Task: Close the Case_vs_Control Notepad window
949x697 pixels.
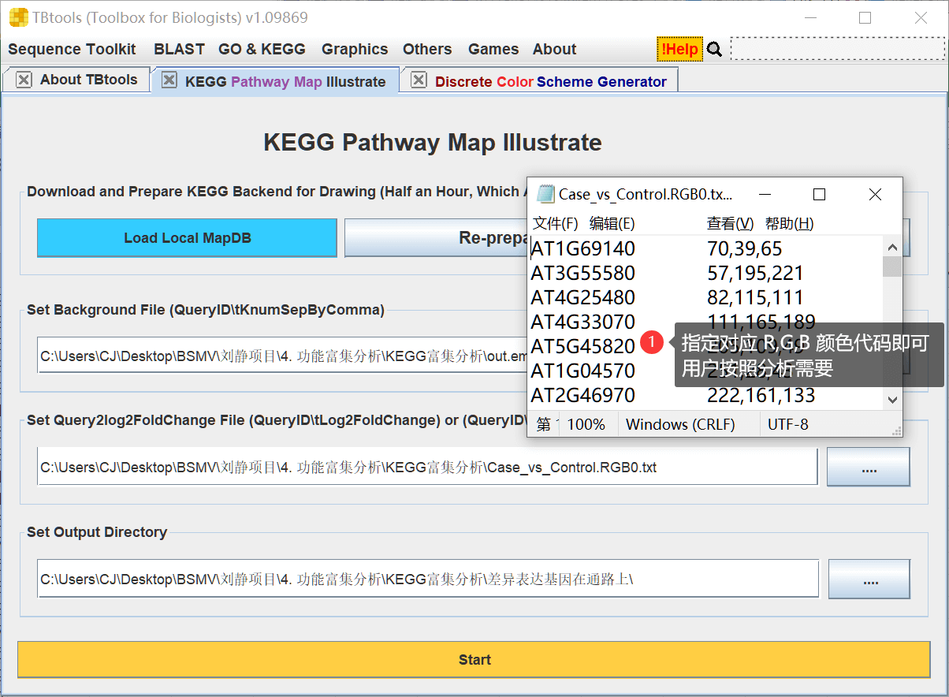Action: [875, 194]
